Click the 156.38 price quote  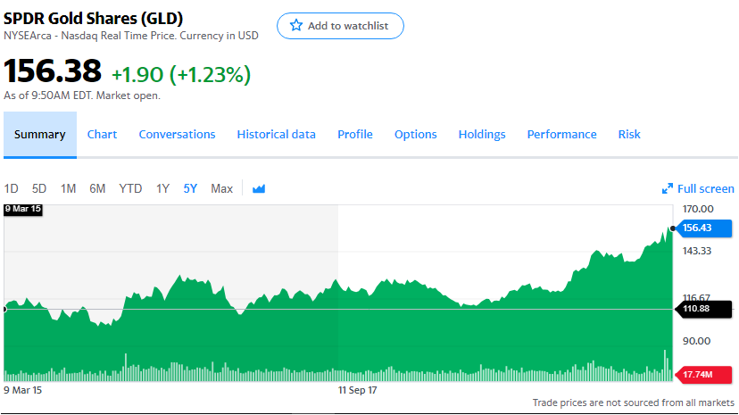pos(53,71)
